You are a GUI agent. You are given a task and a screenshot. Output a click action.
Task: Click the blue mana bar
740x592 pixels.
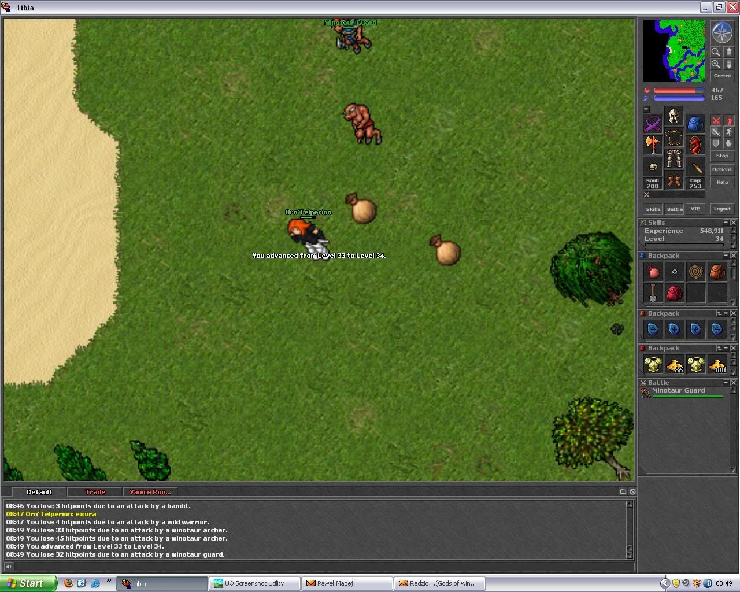click(x=678, y=98)
